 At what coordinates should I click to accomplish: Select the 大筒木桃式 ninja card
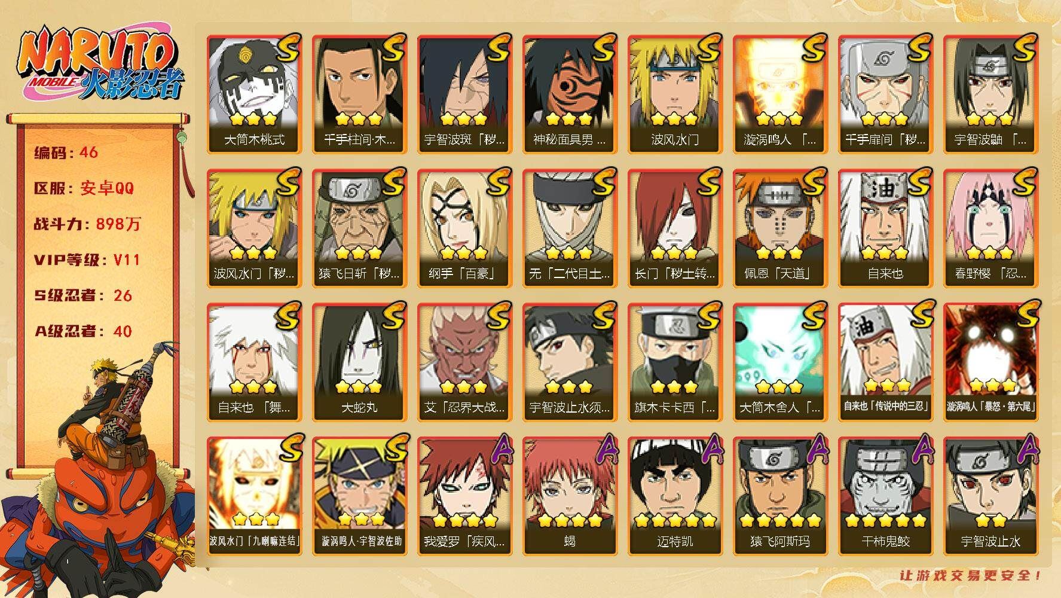point(254,94)
